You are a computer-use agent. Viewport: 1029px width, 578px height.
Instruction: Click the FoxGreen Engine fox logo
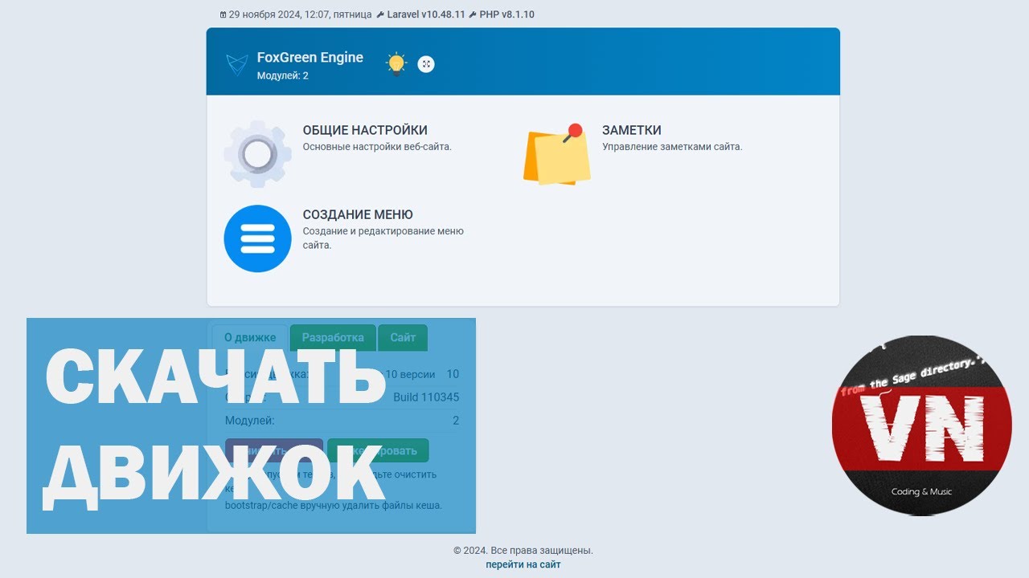(x=236, y=64)
